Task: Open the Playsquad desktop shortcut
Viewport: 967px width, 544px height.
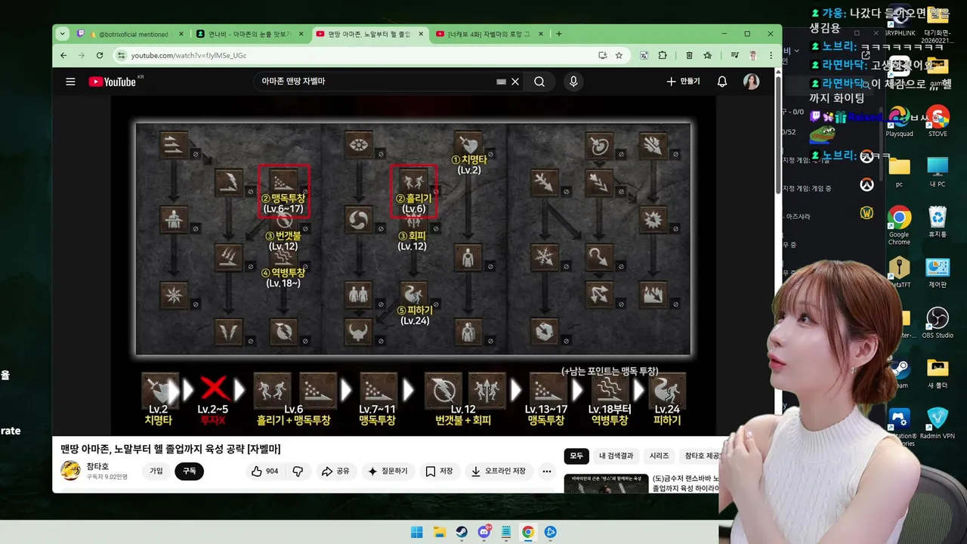Action: pyautogui.click(x=899, y=121)
